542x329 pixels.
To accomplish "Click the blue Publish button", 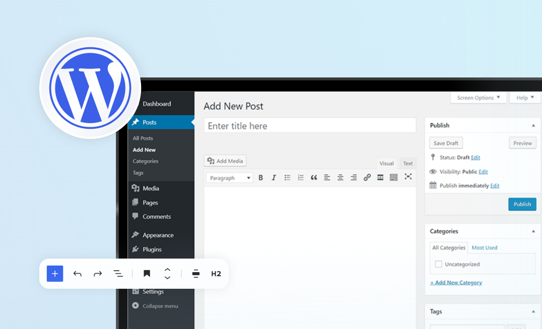I will coord(522,204).
